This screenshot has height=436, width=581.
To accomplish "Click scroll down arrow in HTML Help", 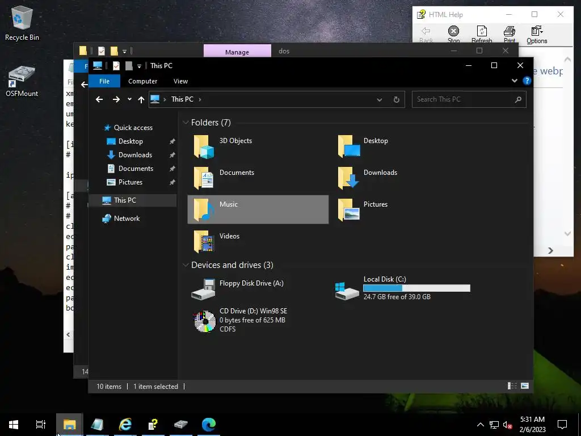I will pos(567,233).
